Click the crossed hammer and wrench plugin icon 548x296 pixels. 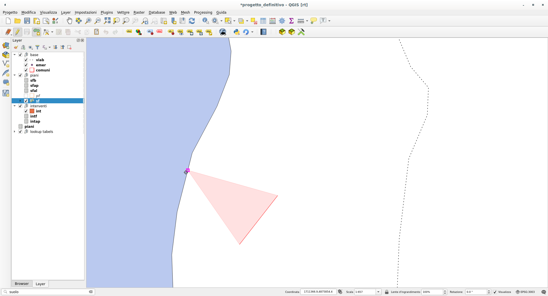(x=301, y=32)
